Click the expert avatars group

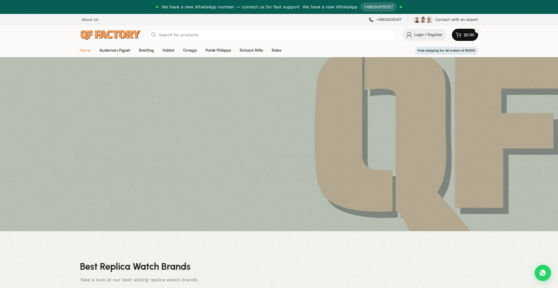tap(423, 20)
